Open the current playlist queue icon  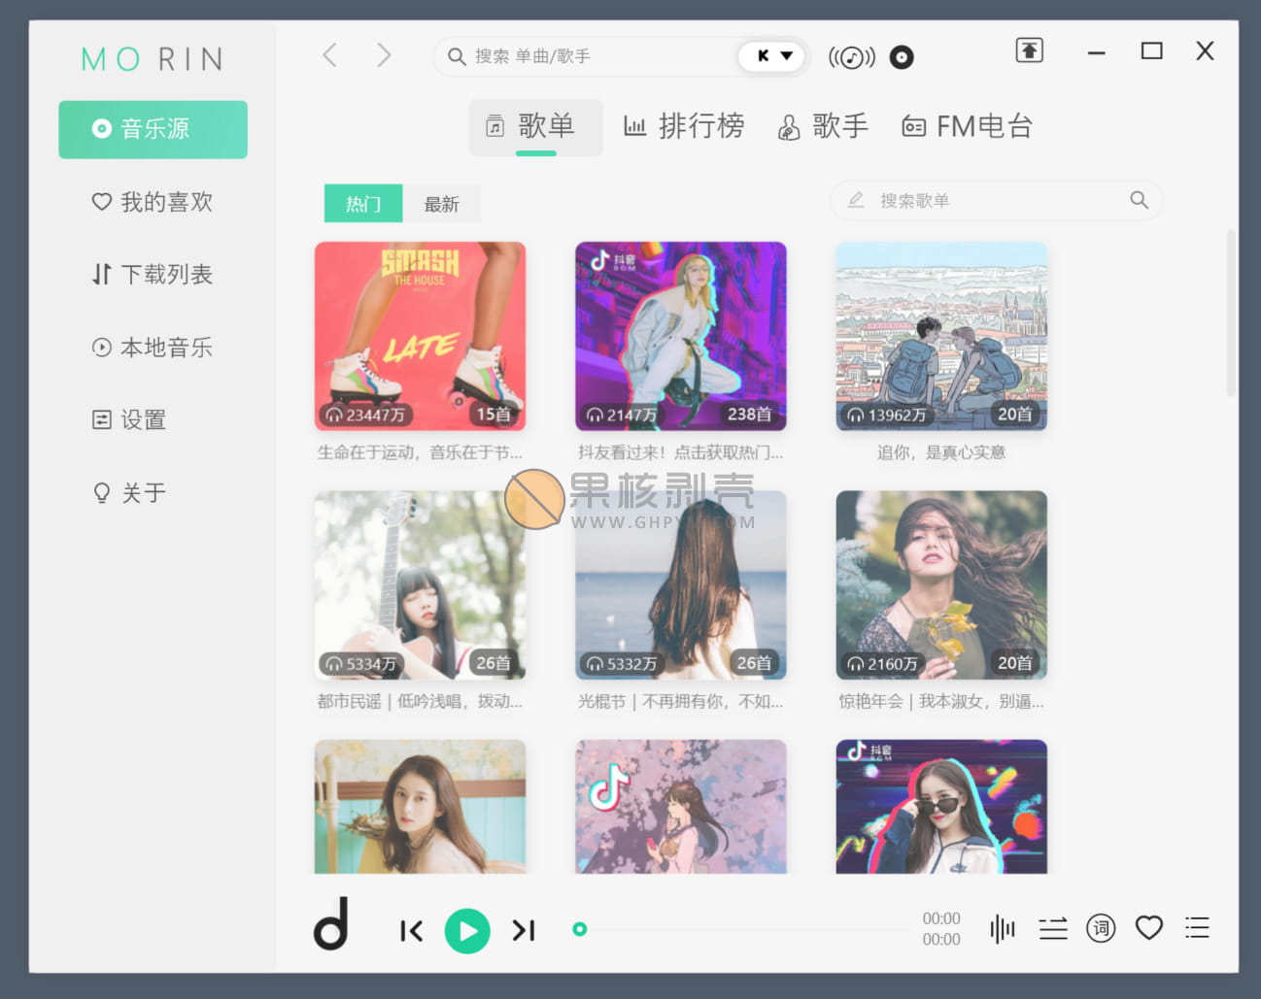coord(1197,928)
